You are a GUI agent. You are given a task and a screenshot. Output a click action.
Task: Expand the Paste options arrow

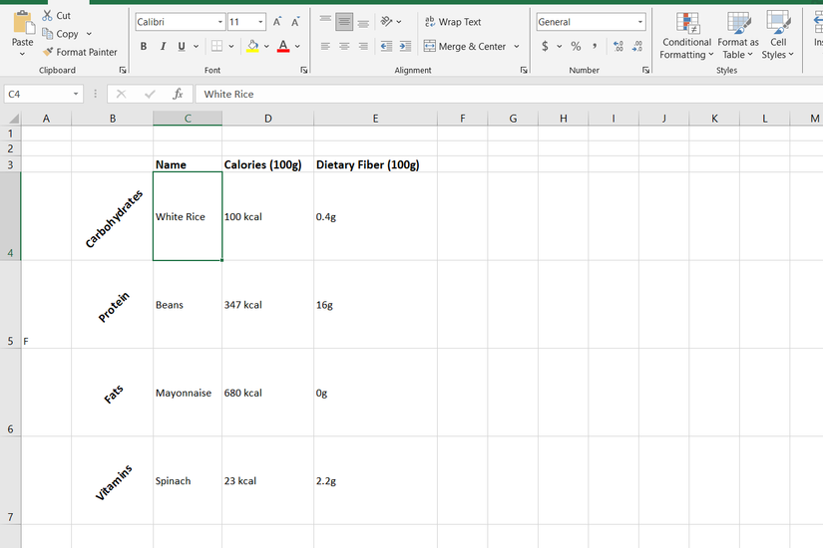[23, 54]
